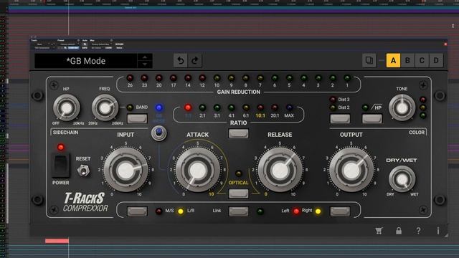Viewport: 459px width, 258px height.
Task: Switch to preset slot D
Action: click(x=436, y=60)
